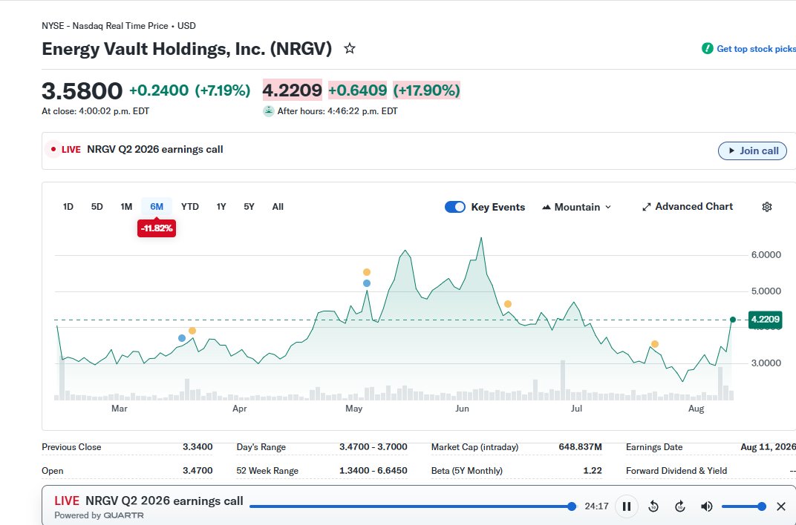The image size is (796, 525).
Task: Show the All time chart range
Action: click(278, 207)
